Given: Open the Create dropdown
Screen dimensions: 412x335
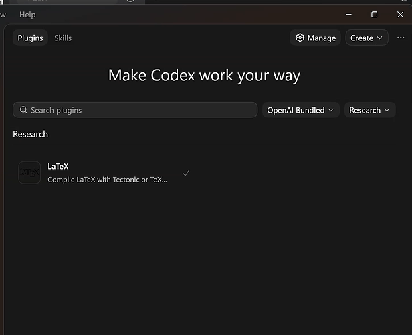Looking at the screenshot, I should 367,38.
